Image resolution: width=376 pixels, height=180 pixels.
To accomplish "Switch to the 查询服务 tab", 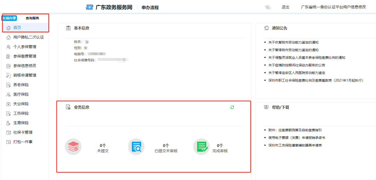I will (32, 18).
